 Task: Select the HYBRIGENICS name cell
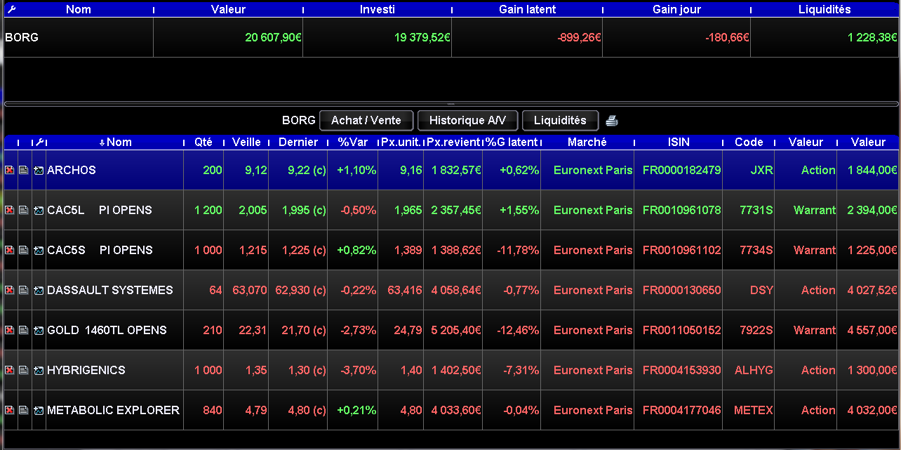point(114,370)
